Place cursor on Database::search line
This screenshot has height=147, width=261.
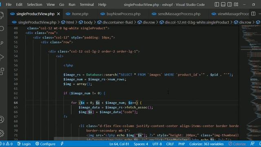[x=148, y=75]
